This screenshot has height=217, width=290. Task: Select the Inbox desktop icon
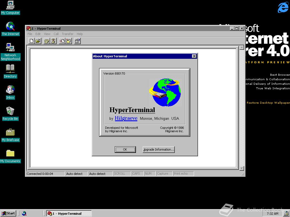point(10,92)
